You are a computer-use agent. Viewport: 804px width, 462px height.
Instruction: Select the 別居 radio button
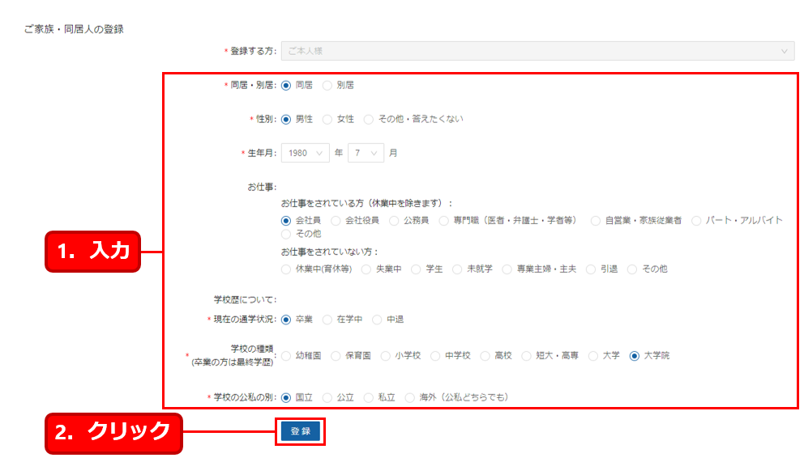[327, 85]
